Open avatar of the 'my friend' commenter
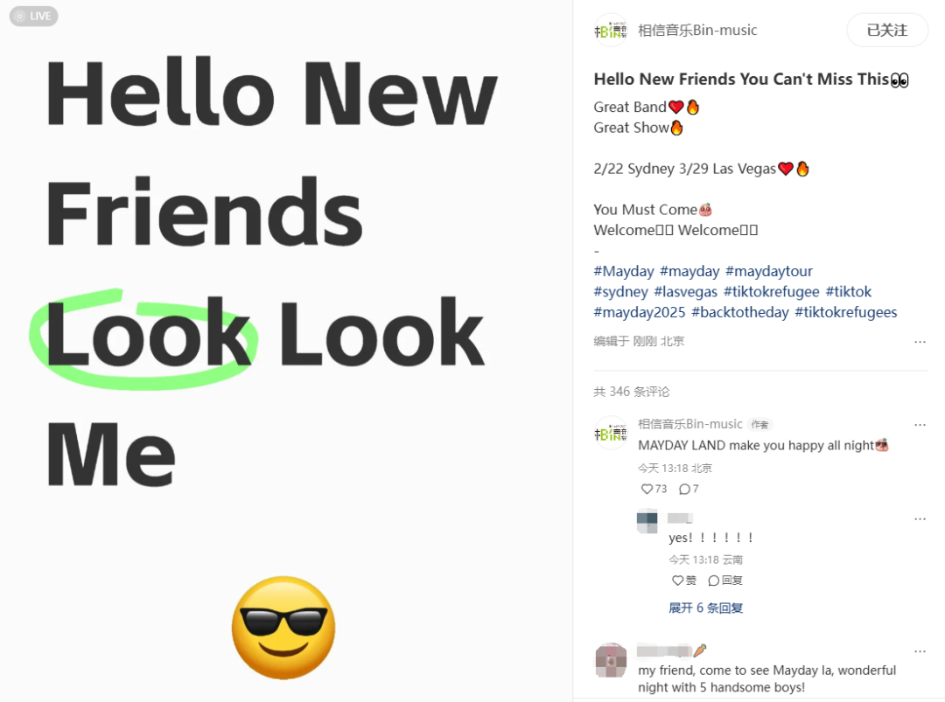945x702 pixels. point(611,660)
